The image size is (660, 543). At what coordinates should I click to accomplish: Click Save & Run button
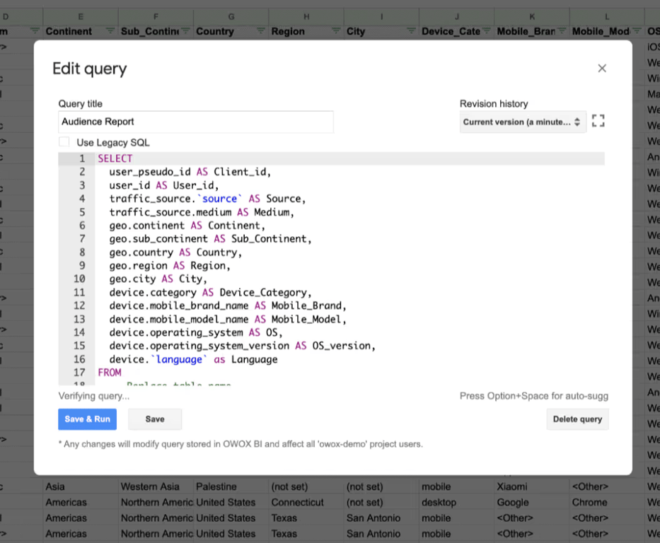coord(87,419)
